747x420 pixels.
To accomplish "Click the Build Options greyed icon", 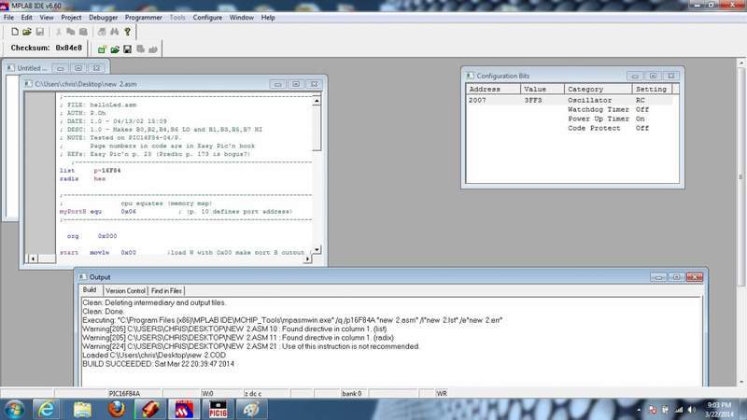I will point(141,49).
